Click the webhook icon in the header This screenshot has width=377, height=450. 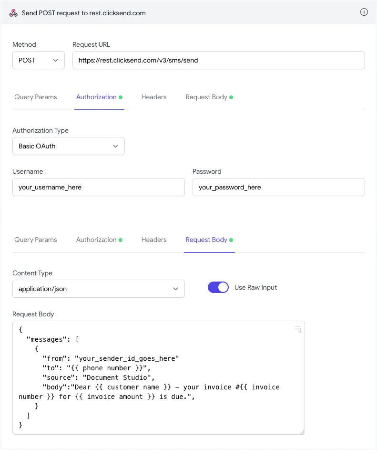point(13,13)
